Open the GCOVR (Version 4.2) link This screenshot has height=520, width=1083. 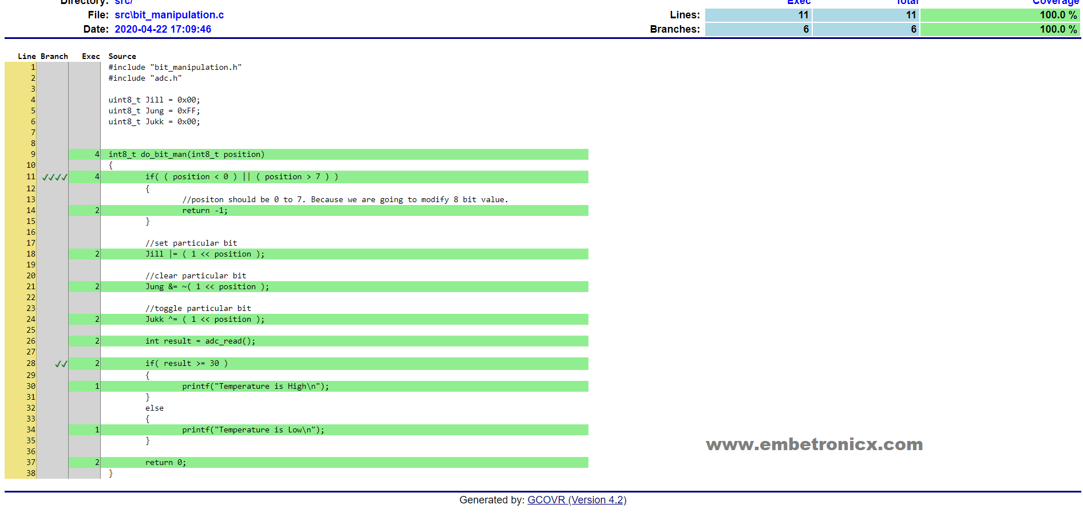pos(577,500)
